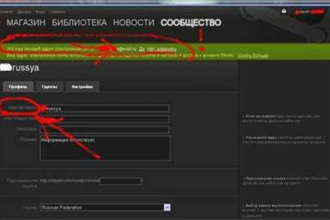
Task: Click the 'нет, изменить' email link
Action: 161,48
